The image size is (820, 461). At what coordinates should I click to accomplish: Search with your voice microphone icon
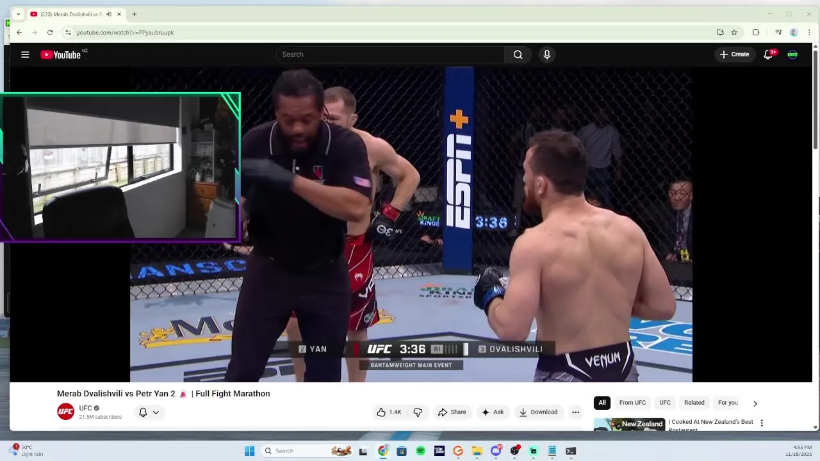(546, 54)
